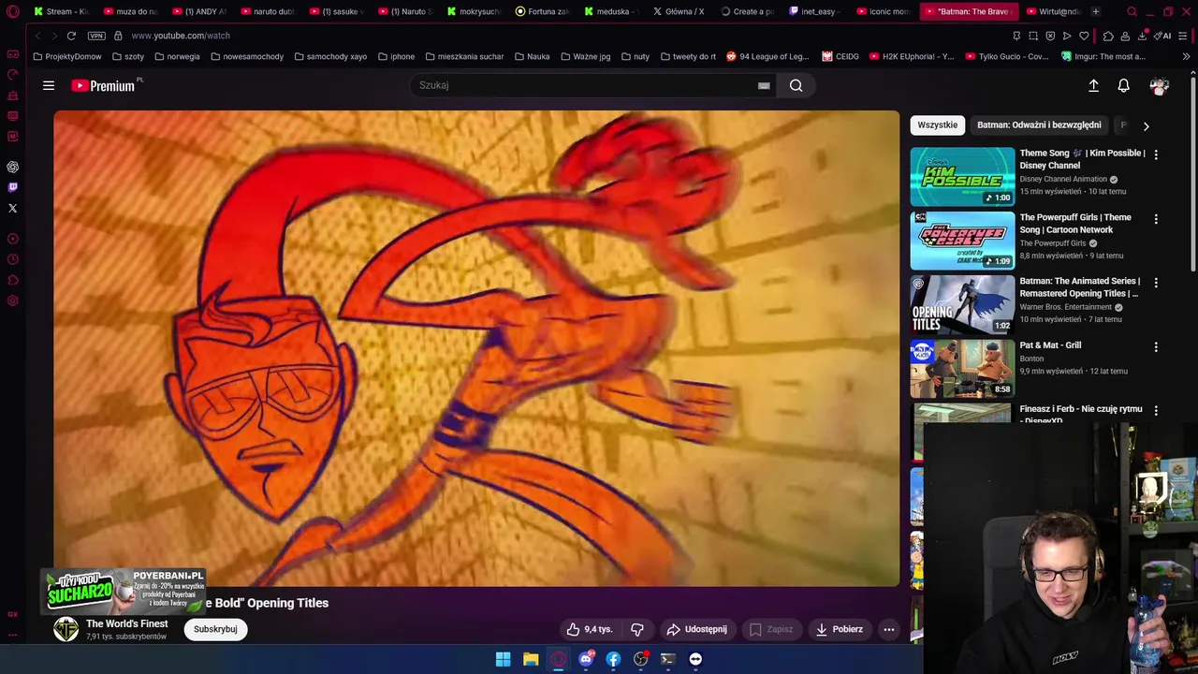Reload the page in Opera toolbar

point(71,36)
